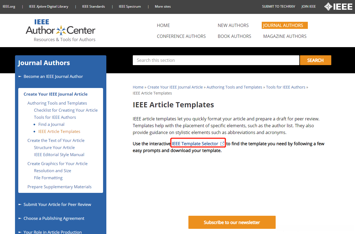Open MAGAZINE AUTHORS menu
The width and height of the screenshot is (355, 234).
tap(285, 36)
